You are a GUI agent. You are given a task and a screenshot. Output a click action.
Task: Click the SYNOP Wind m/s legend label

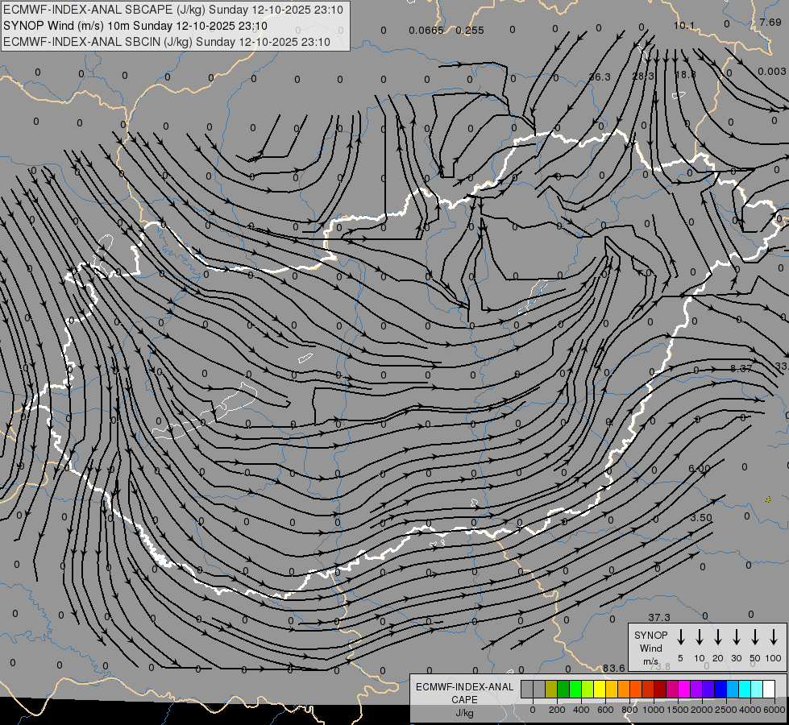650,648
